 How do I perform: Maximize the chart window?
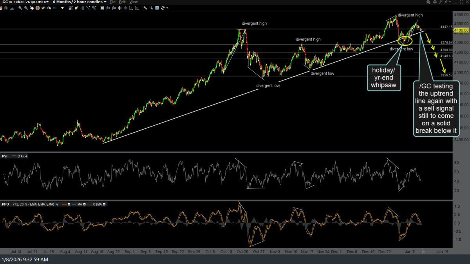461,2
